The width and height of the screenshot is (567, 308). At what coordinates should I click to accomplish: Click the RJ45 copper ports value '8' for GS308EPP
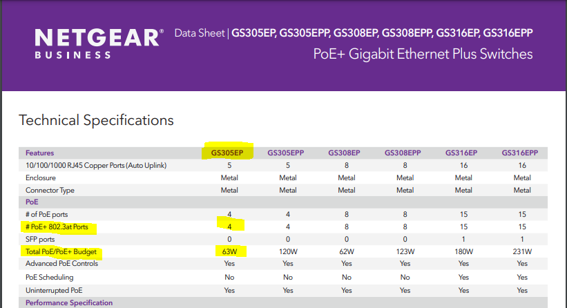[x=405, y=166]
